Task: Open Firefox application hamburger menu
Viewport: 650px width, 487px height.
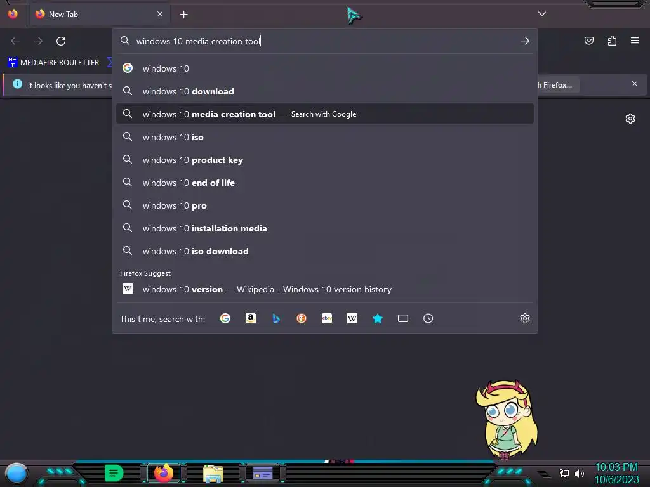Action: coord(635,41)
